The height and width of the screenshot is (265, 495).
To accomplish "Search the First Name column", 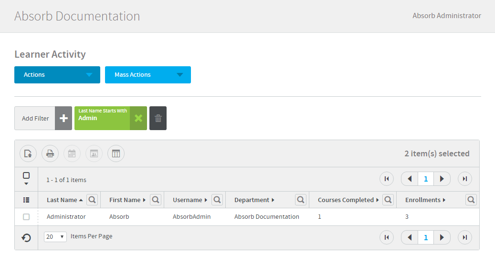I will pos(156,200).
